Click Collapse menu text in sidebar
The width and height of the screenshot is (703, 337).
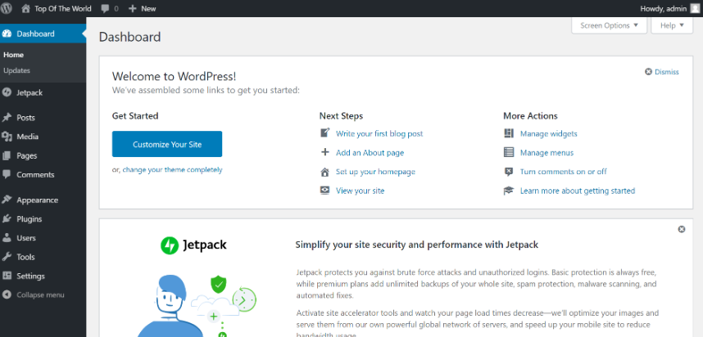click(40, 295)
